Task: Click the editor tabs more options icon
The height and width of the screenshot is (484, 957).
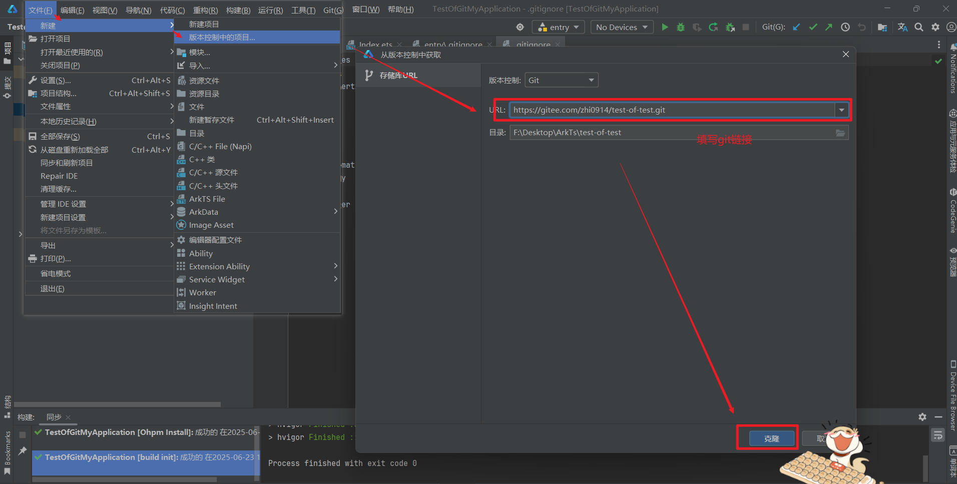Action: tap(938, 45)
